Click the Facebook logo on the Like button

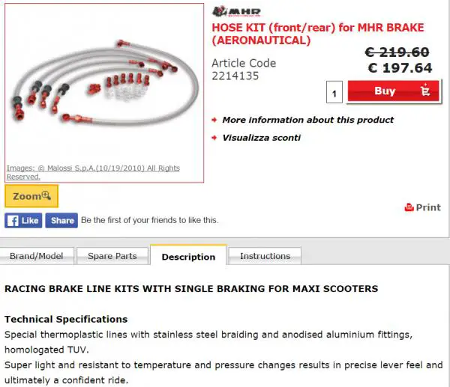click(13, 220)
